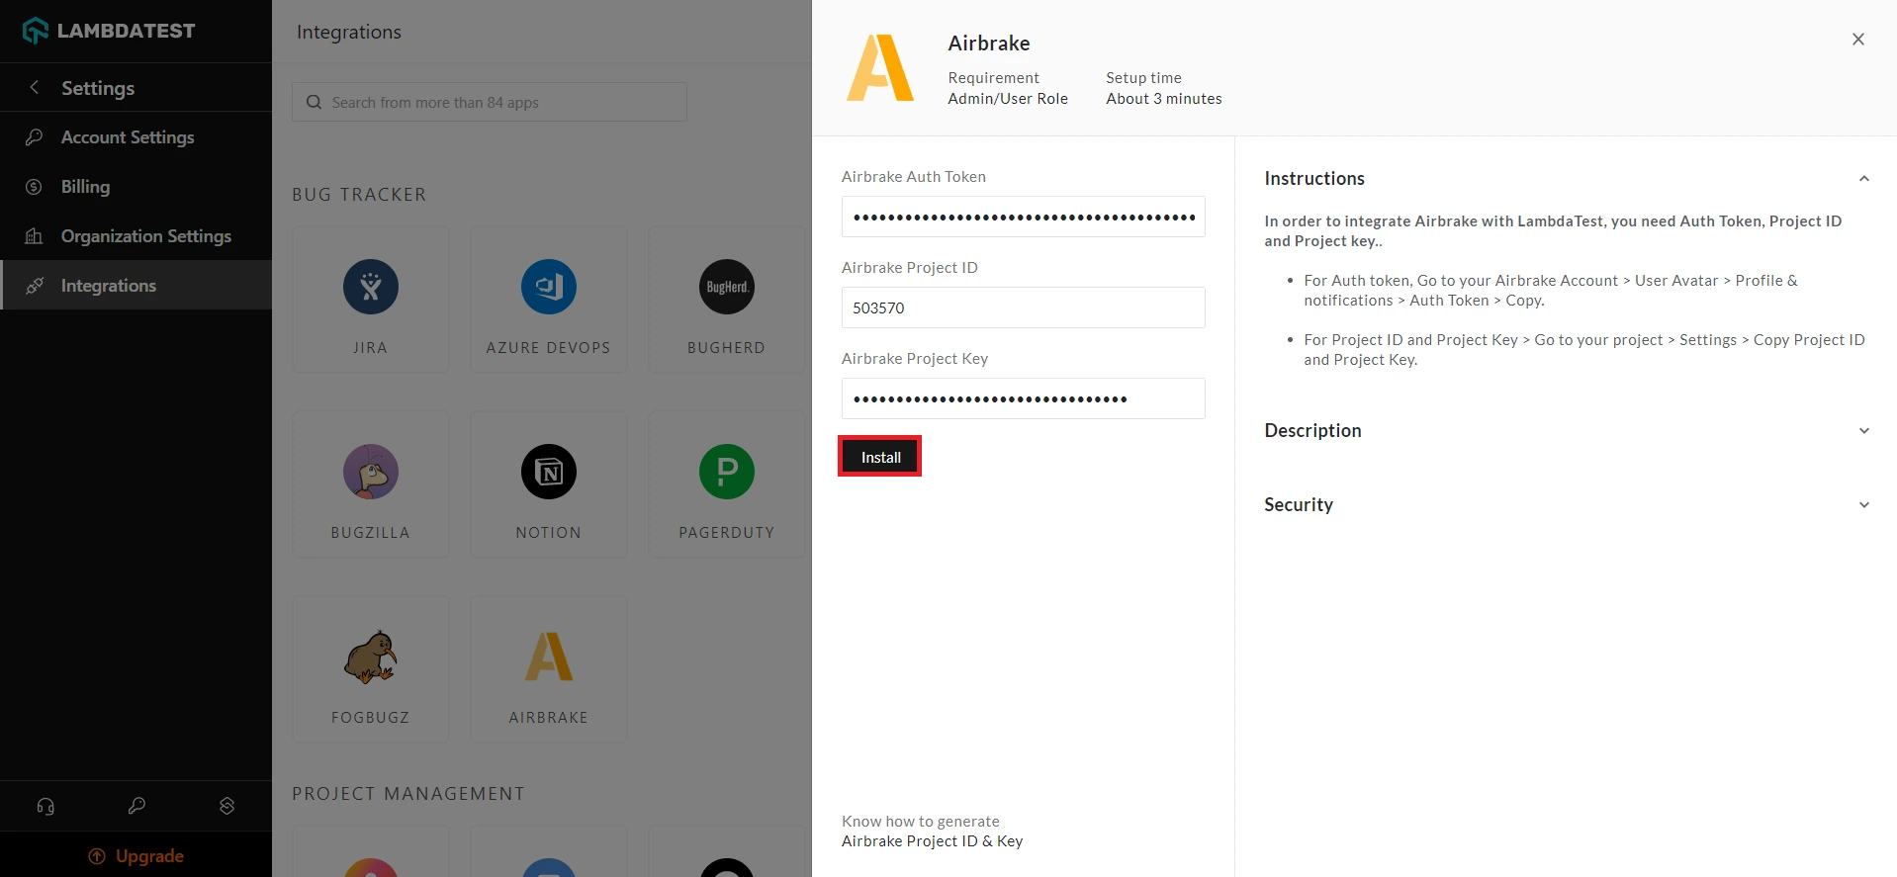Go to Billing in sidebar
The height and width of the screenshot is (877, 1897).
coord(85,187)
